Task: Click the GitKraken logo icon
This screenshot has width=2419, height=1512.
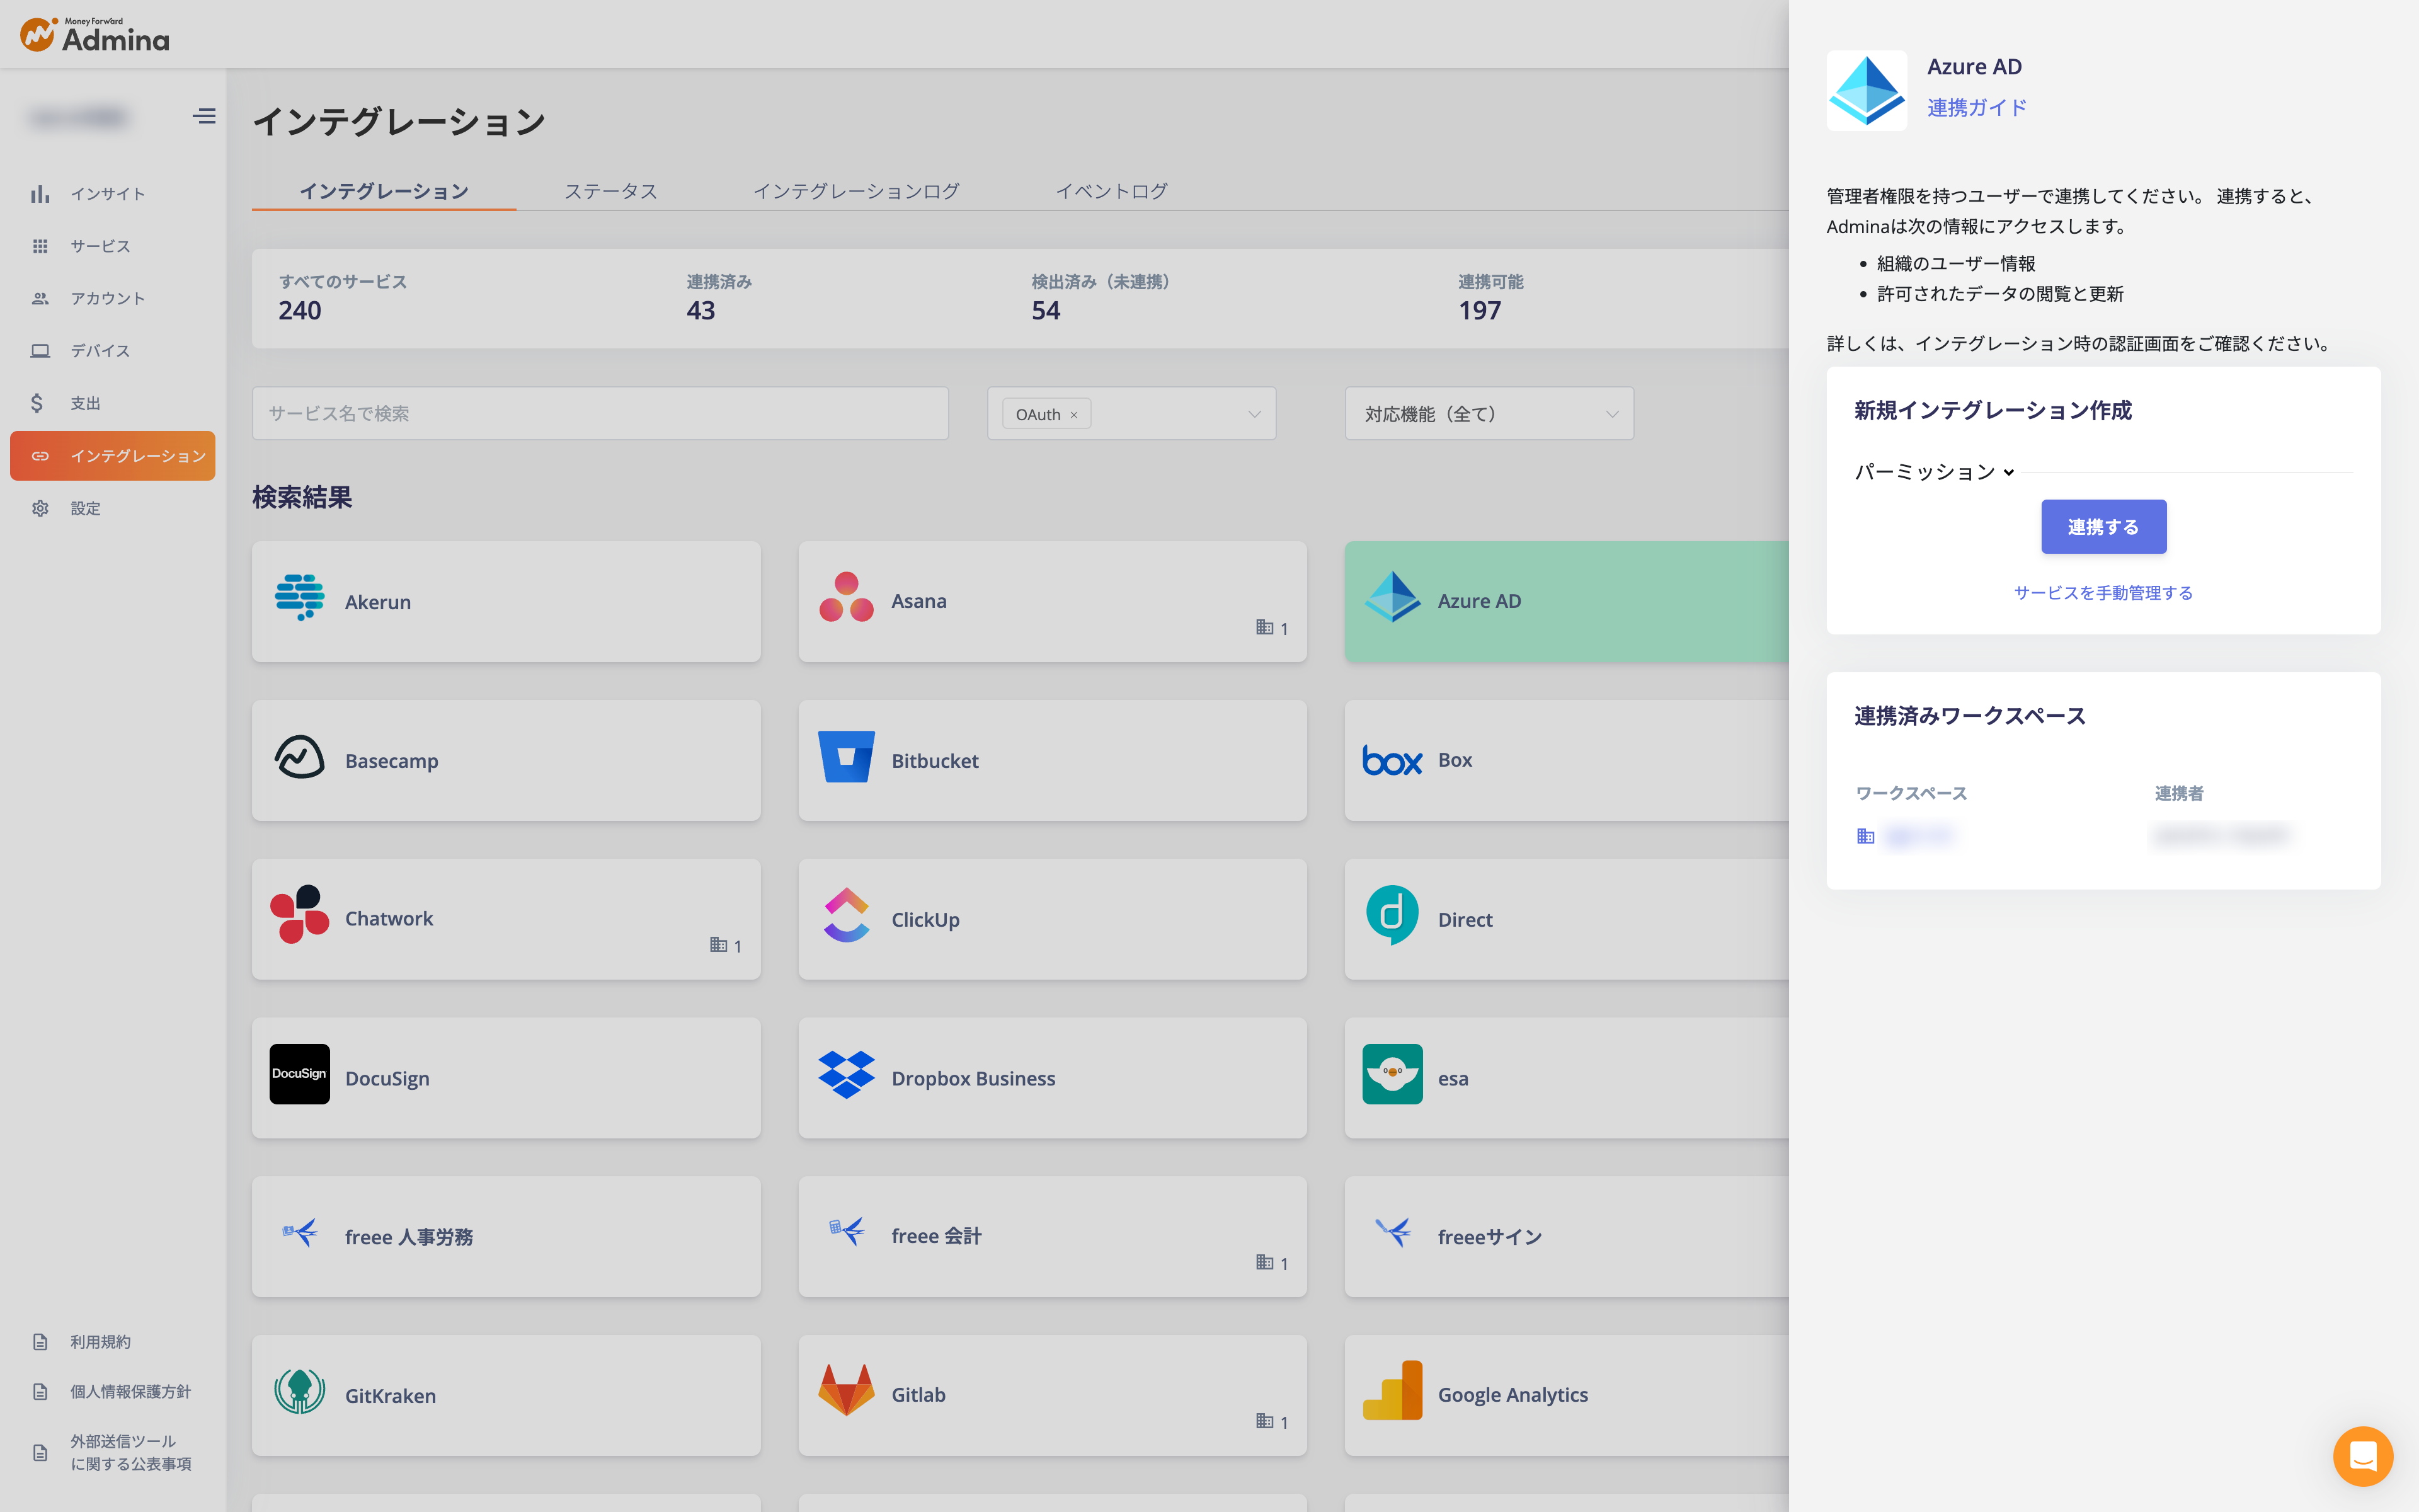Action: [x=299, y=1391]
